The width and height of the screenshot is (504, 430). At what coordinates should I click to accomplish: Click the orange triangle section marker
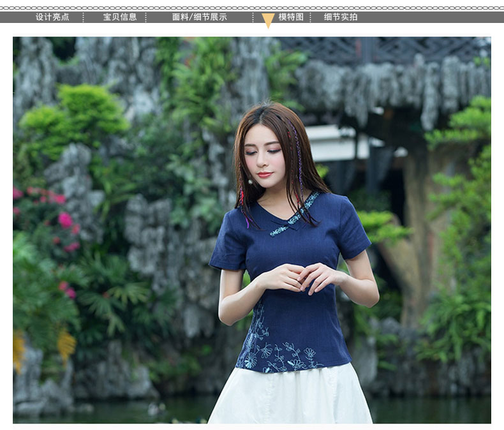pos(268,20)
